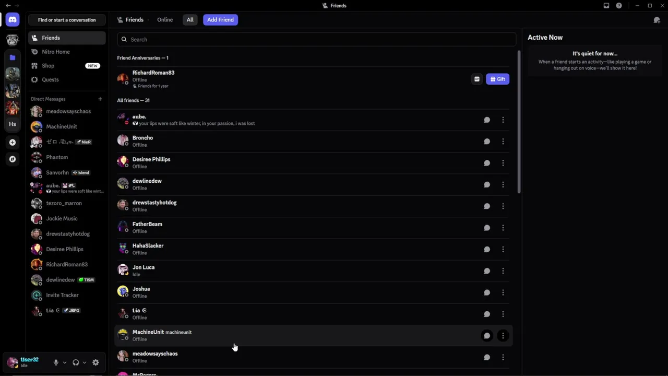668x376 pixels.
Task: Open Friends in sidebar
Action: pyautogui.click(x=67, y=38)
